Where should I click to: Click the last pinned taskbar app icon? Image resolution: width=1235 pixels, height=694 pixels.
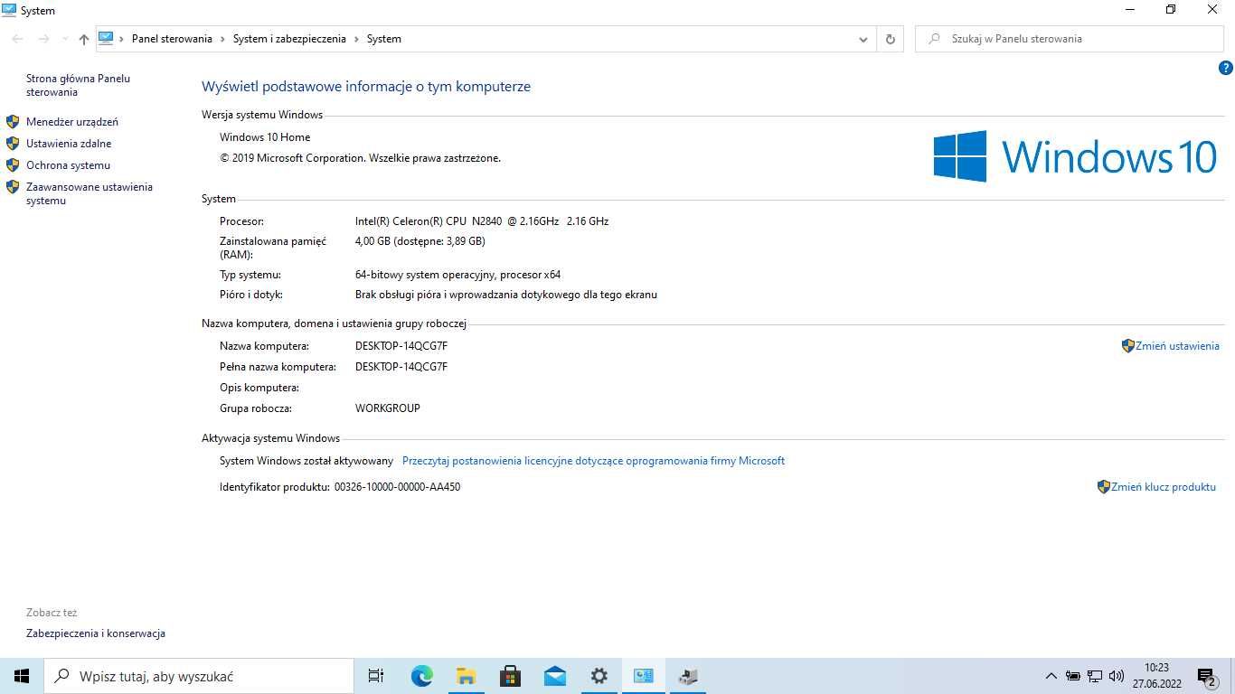coord(687,676)
